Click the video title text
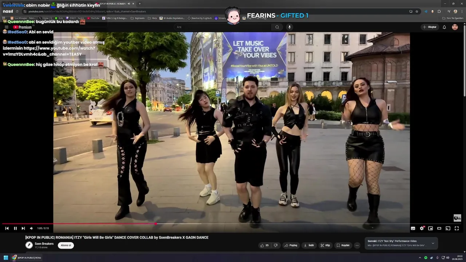The width and height of the screenshot is (466, 262). point(117,237)
